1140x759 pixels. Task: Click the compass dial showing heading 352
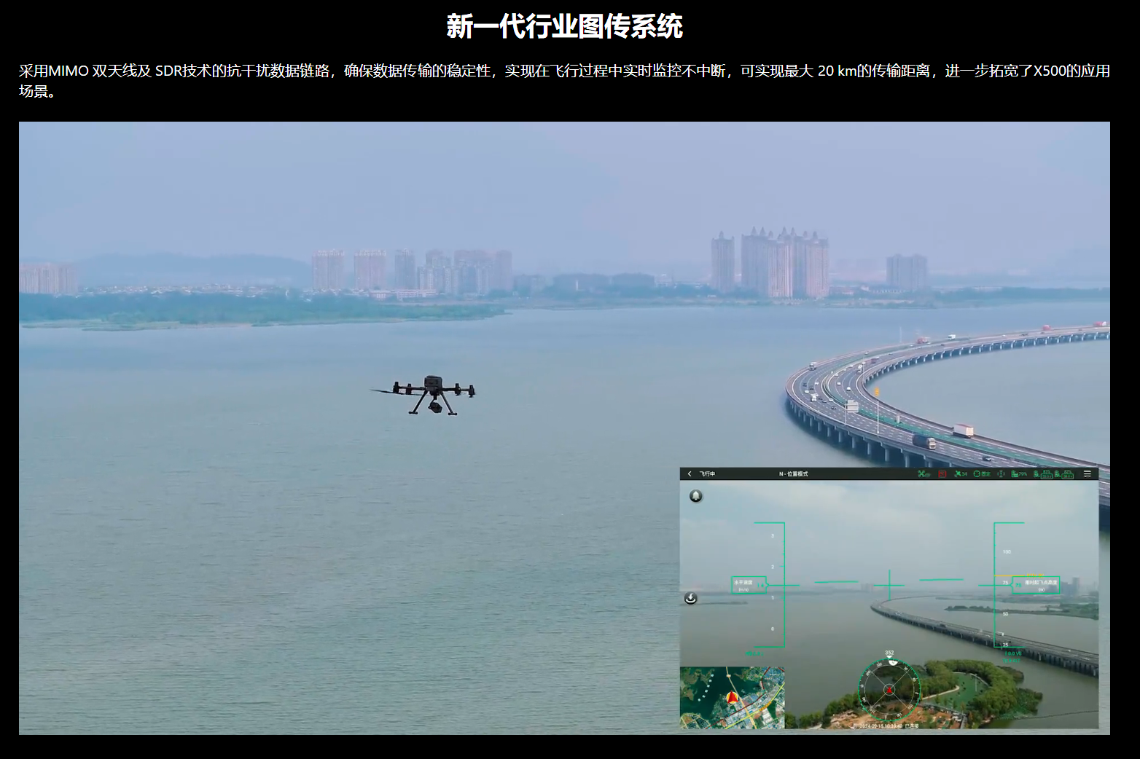click(889, 691)
